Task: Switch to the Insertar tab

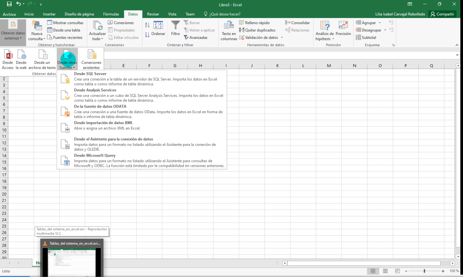Action: [49, 14]
